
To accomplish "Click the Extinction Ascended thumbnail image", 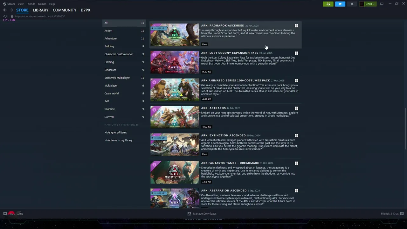I will (x=175, y=145).
